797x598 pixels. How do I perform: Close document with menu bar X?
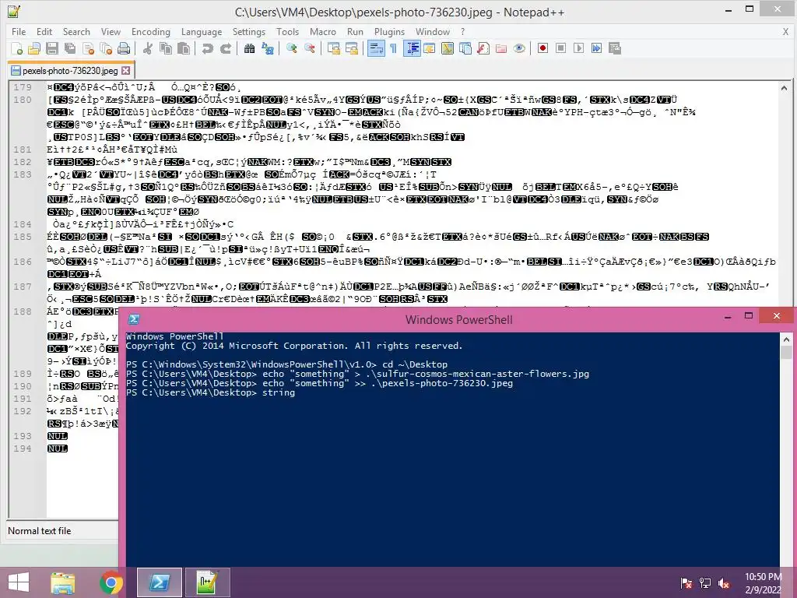(x=785, y=31)
